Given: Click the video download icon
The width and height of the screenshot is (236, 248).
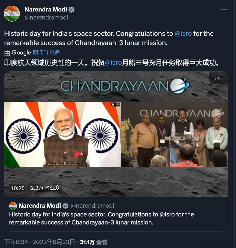Looking at the screenshot, I should tap(218, 77).
